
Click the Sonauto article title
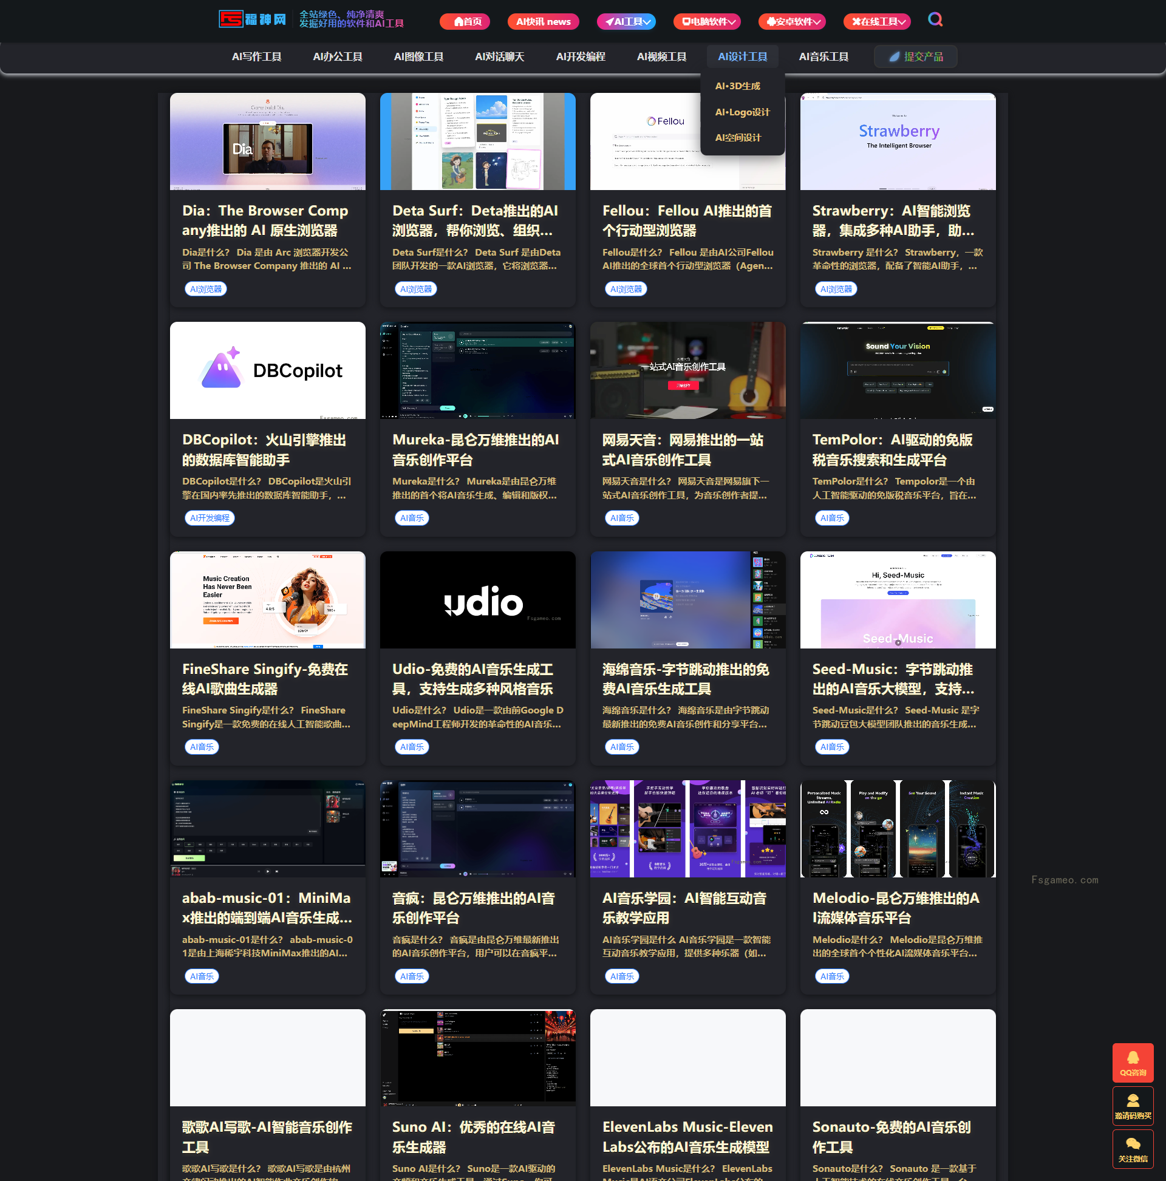coord(892,1137)
